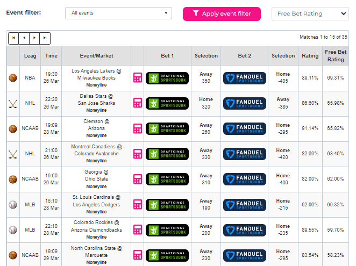
Task: Click the 58.23% free bet rating value
Action: [336, 255]
